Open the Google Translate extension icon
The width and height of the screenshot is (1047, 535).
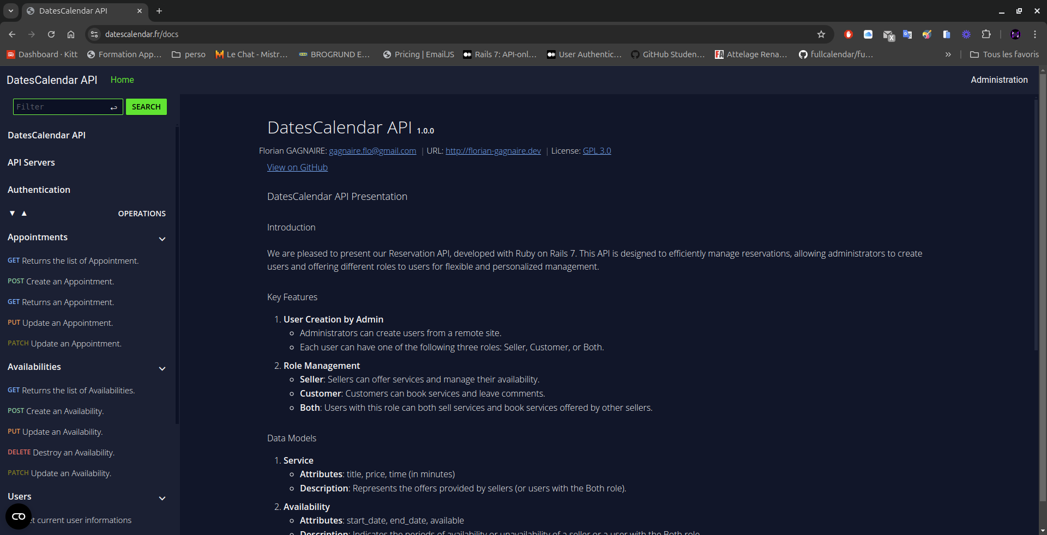(x=907, y=34)
